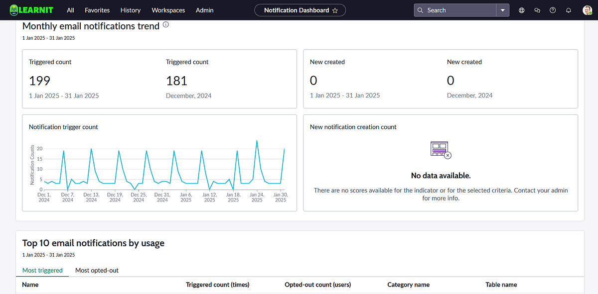Click the no data available illustration icon

[x=441, y=149]
